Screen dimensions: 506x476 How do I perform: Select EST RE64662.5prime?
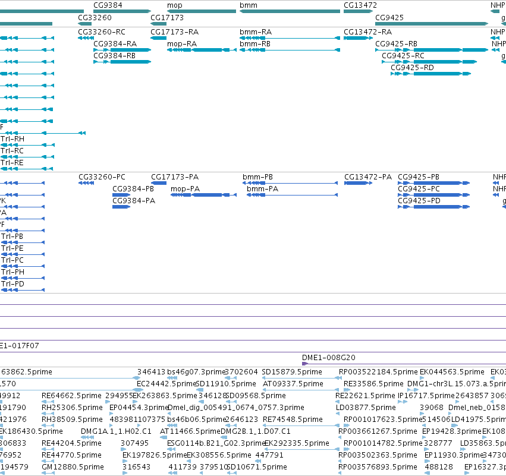(71, 396)
